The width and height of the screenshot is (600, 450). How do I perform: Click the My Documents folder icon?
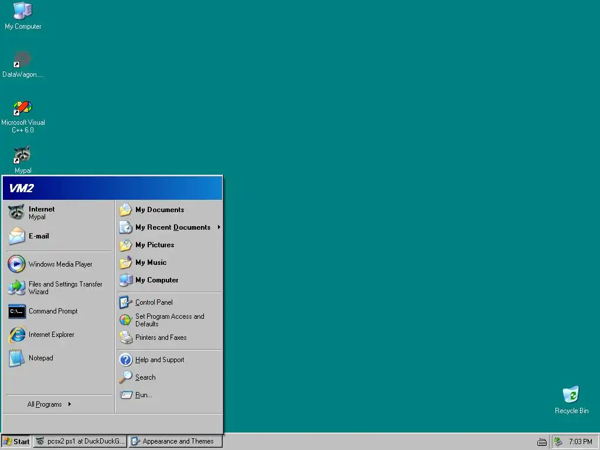[x=125, y=210]
